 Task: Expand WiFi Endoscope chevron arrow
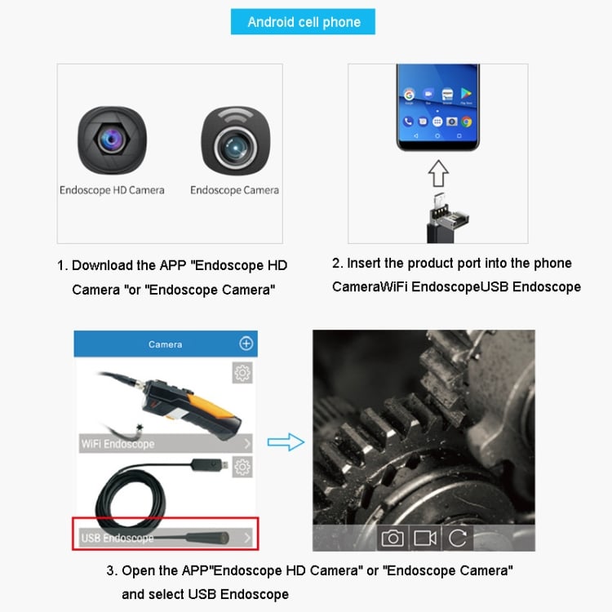247,444
